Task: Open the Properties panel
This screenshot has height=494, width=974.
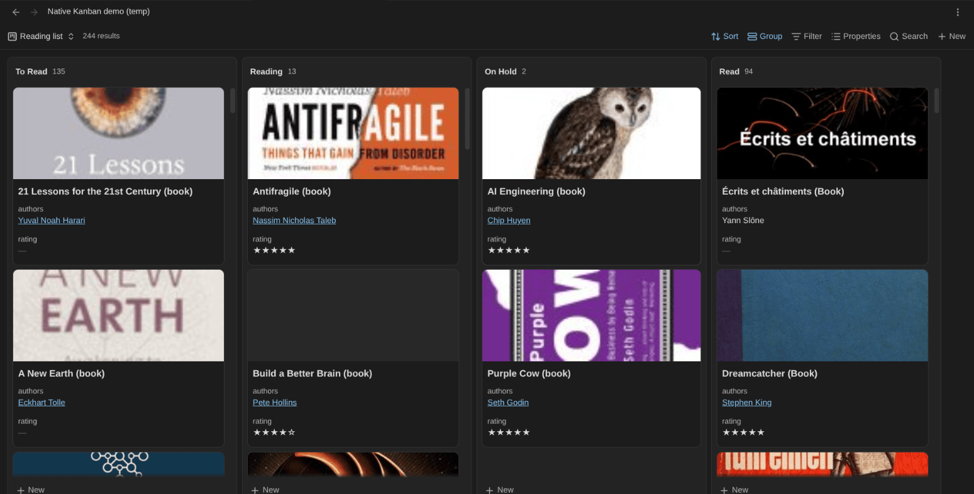Action: tap(856, 36)
